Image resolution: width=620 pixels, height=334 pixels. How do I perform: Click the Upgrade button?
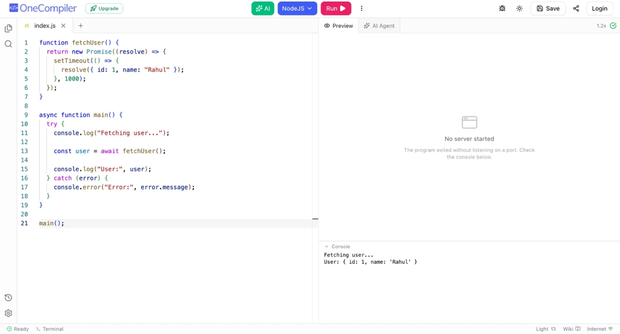[104, 9]
